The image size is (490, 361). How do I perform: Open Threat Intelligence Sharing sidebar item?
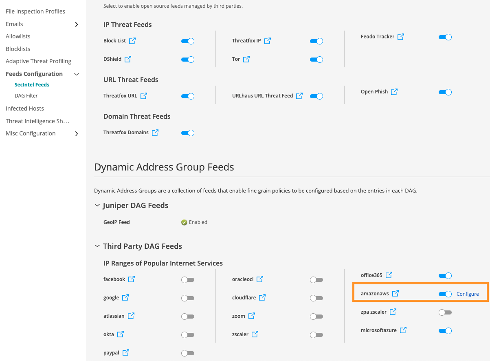point(37,121)
